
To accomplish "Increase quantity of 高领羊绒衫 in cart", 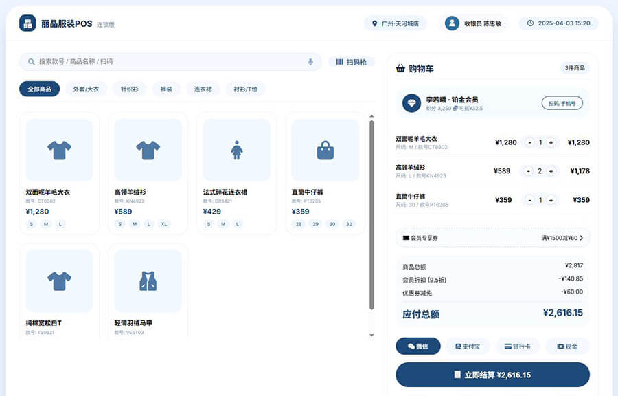I will coord(551,171).
